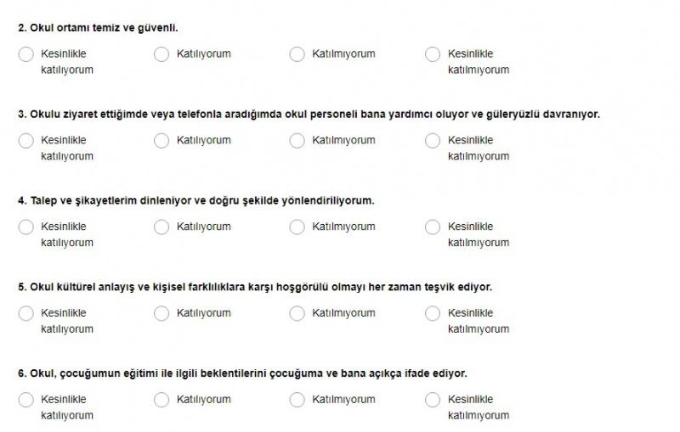The image size is (680, 432).
Task: Pick 'Katılmıyorum' for question 4
Action: (x=297, y=227)
